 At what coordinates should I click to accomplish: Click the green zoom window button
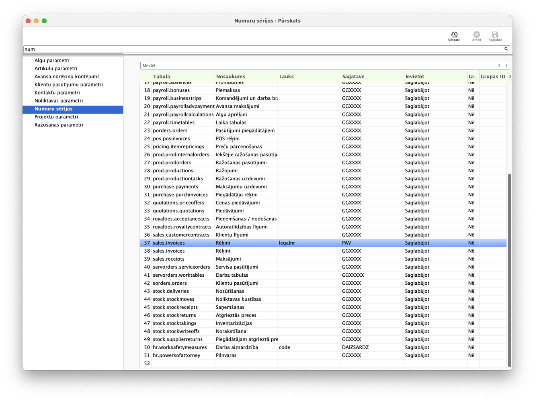[x=44, y=21]
